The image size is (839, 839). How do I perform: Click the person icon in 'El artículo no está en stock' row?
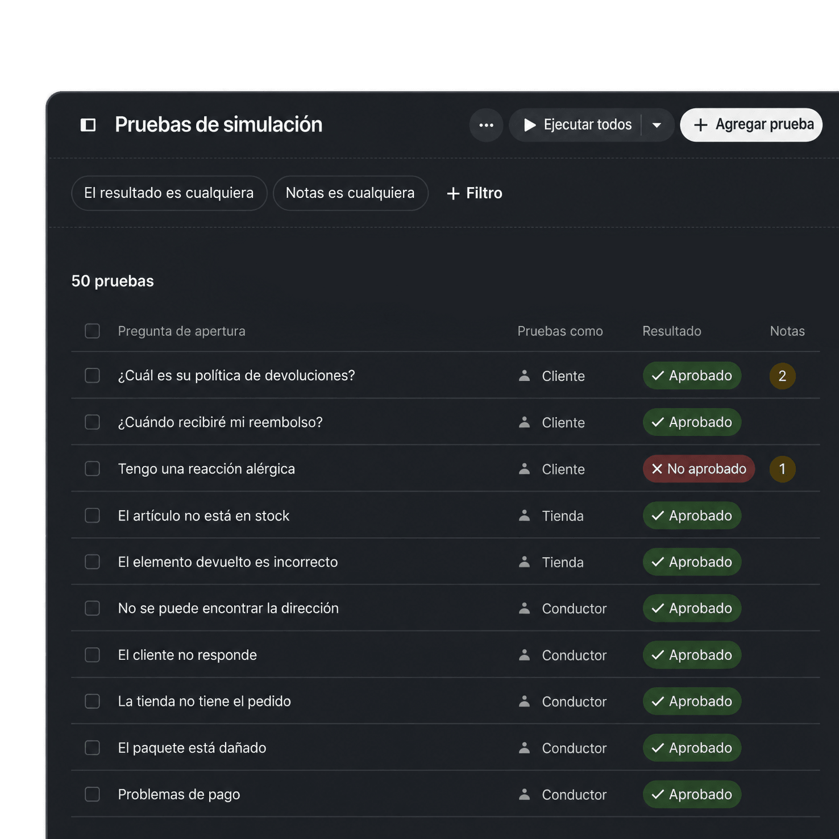(x=525, y=516)
